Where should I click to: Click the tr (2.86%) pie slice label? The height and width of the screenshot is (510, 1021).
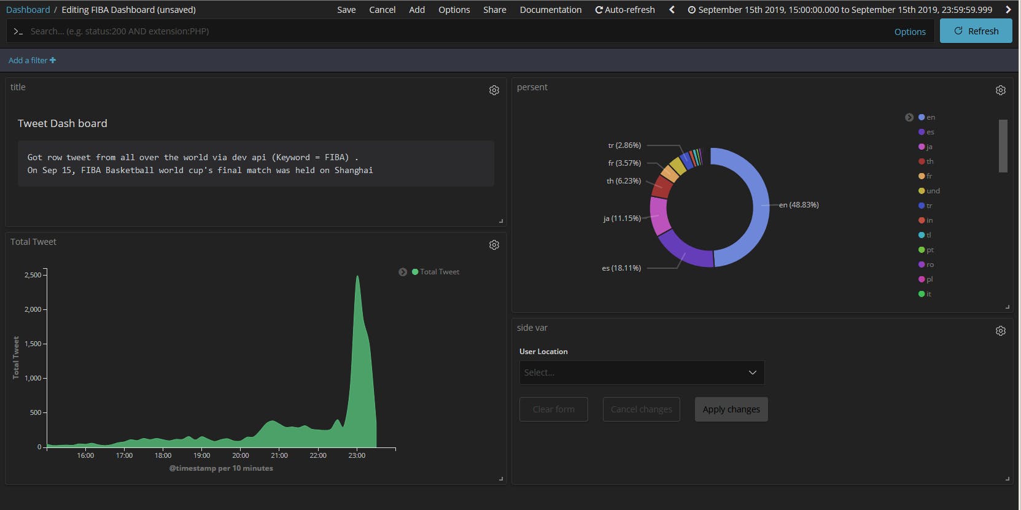point(624,145)
